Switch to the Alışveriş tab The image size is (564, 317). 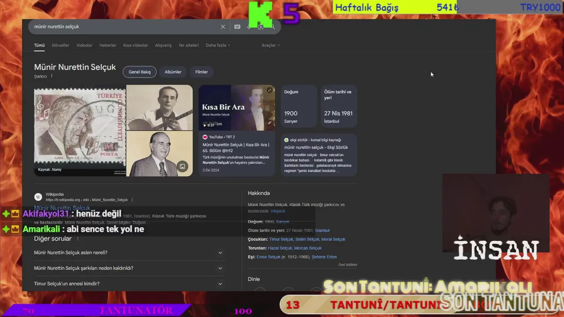[163, 45]
